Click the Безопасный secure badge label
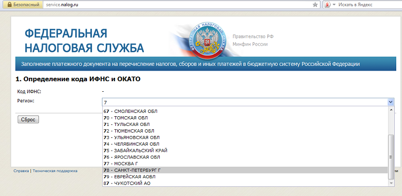The width and height of the screenshot is (402, 196). click(x=26, y=5)
